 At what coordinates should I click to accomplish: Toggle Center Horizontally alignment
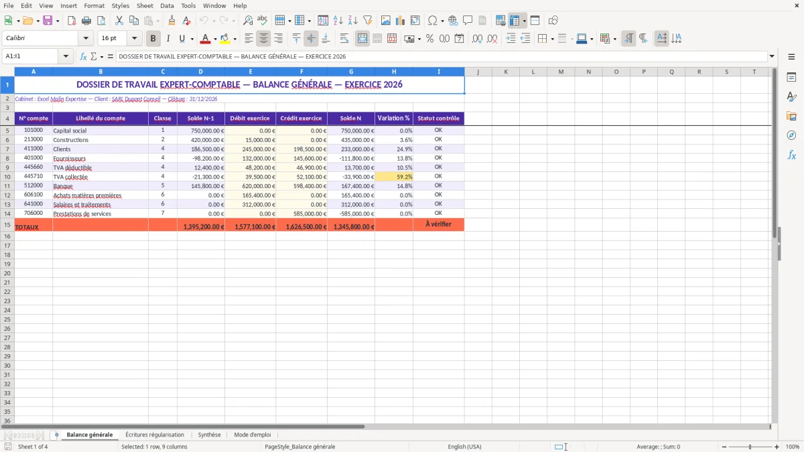pyautogui.click(x=263, y=39)
